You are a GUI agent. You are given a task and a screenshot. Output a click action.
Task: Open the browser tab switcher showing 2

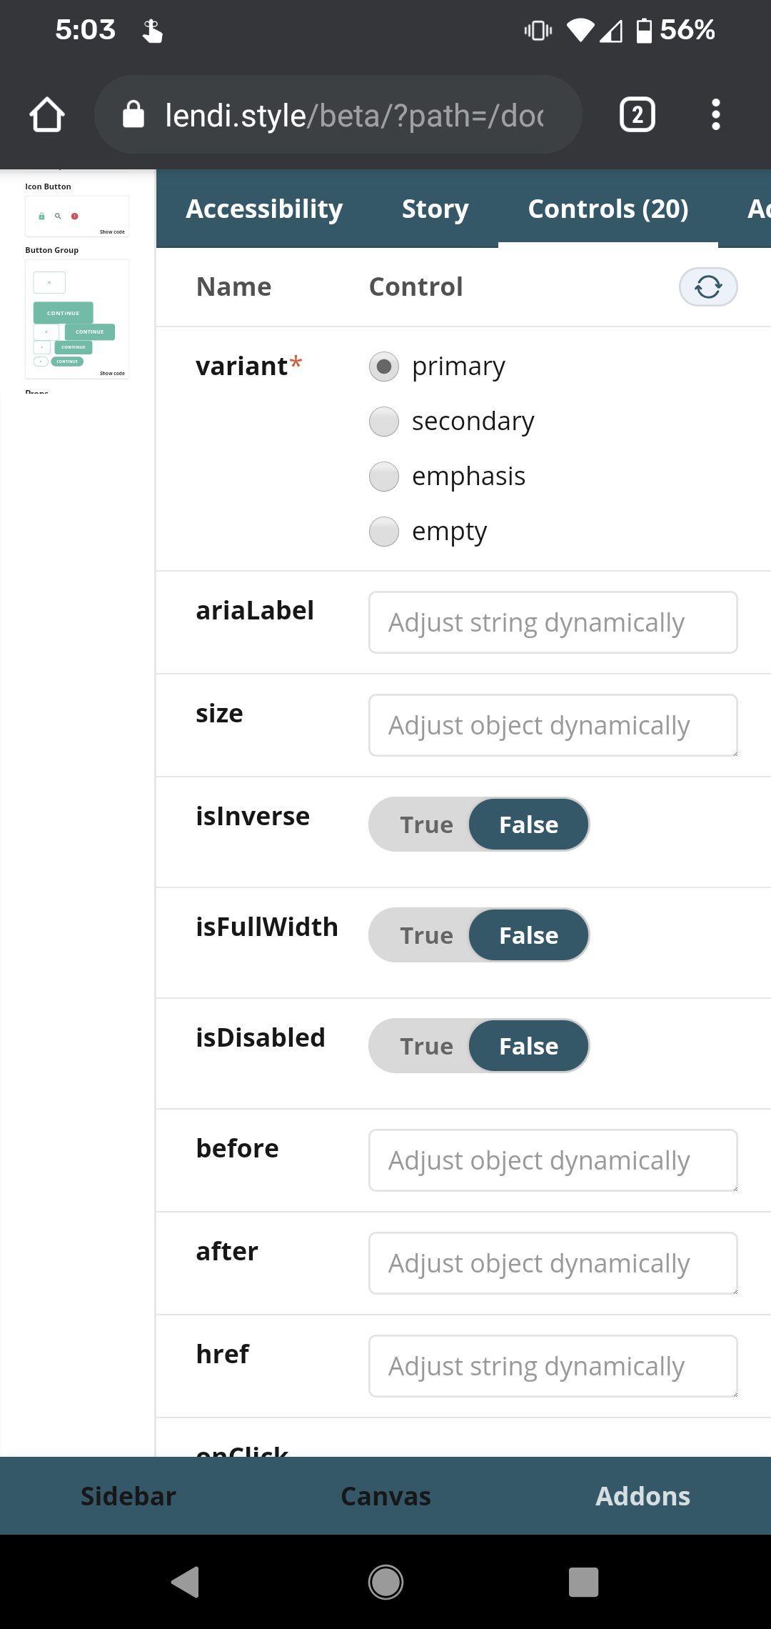636,114
